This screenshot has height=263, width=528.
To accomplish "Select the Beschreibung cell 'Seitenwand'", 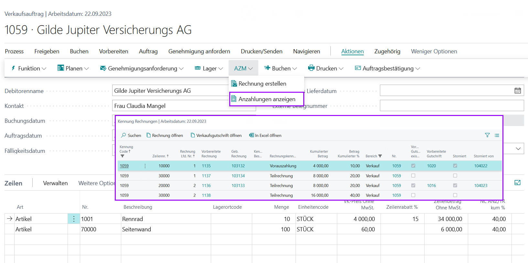I will (166, 229).
